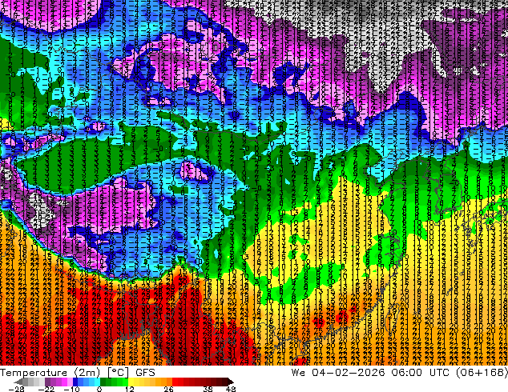
Task: Click the dark maroon right arrow end of legend
Action: pyautogui.click(x=230, y=382)
